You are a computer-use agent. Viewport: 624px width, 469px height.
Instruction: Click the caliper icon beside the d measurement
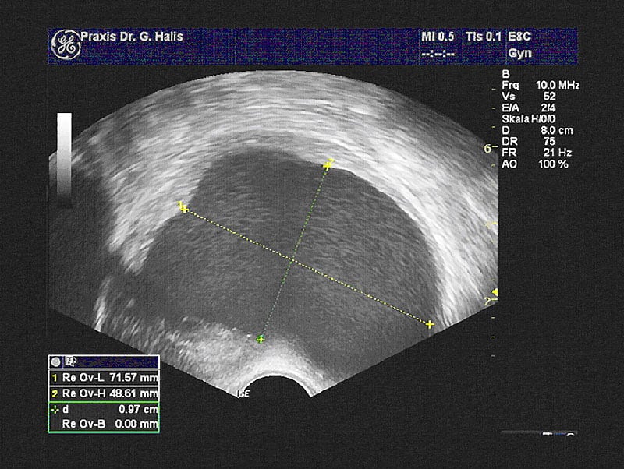(53, 408)
